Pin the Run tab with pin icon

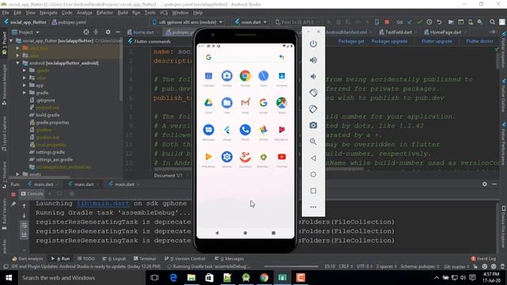point(13,204)
